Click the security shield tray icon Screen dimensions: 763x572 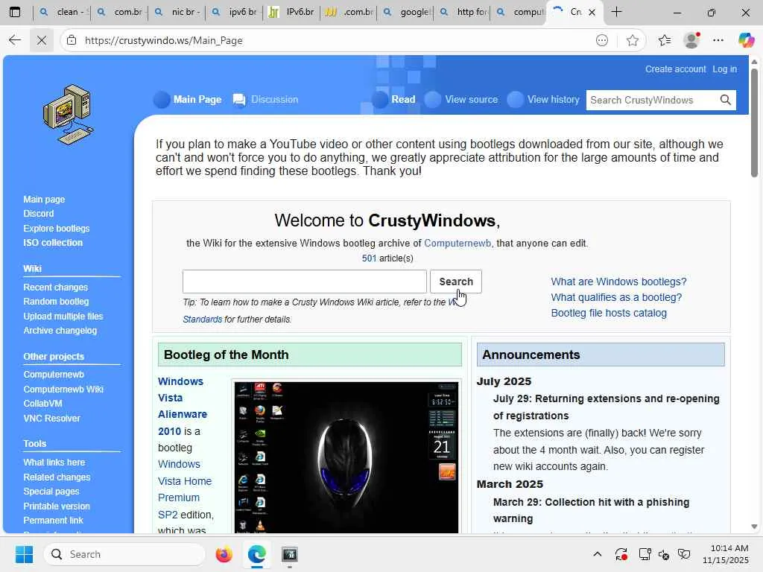click(684, 554)
